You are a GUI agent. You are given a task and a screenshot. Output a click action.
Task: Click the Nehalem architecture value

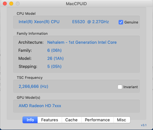point(82,42)
